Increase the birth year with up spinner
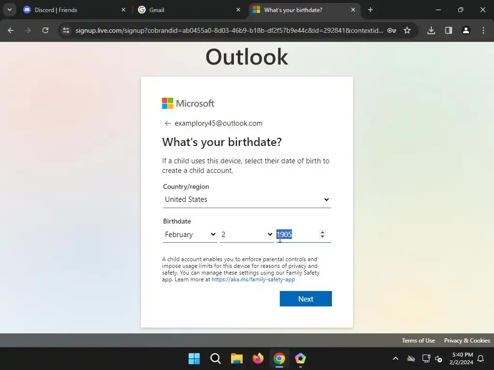 (x=322, y=232)
